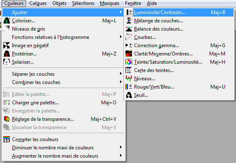Image resolution: width=236 pixels, height=163 pixels.
Task: Click the Correction gamma icon
Action: tap(129, 45)
